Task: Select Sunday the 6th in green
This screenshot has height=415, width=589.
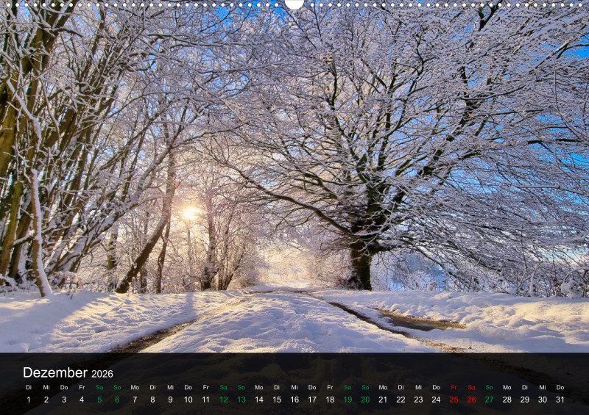Action: coord(117,400)
